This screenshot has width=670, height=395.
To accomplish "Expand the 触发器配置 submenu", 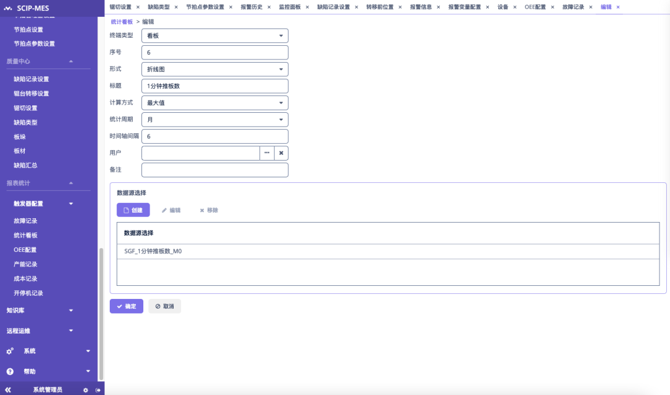I will [x=71, y=203].
